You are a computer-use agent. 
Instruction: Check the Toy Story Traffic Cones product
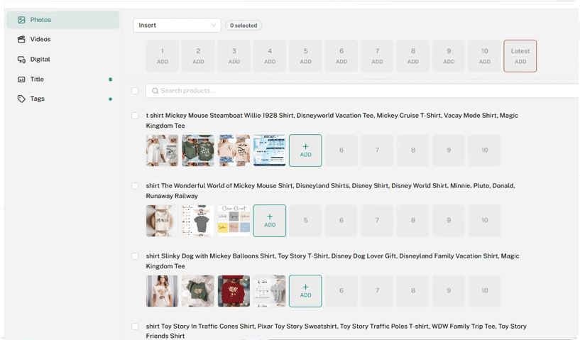pyautogui.click(x=135, y=327)
